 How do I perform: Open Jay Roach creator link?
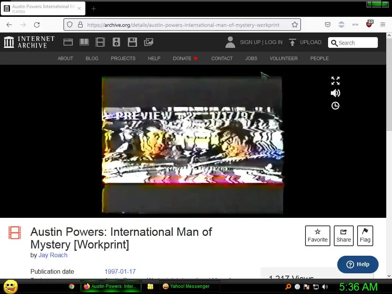(x=53, y=255)
